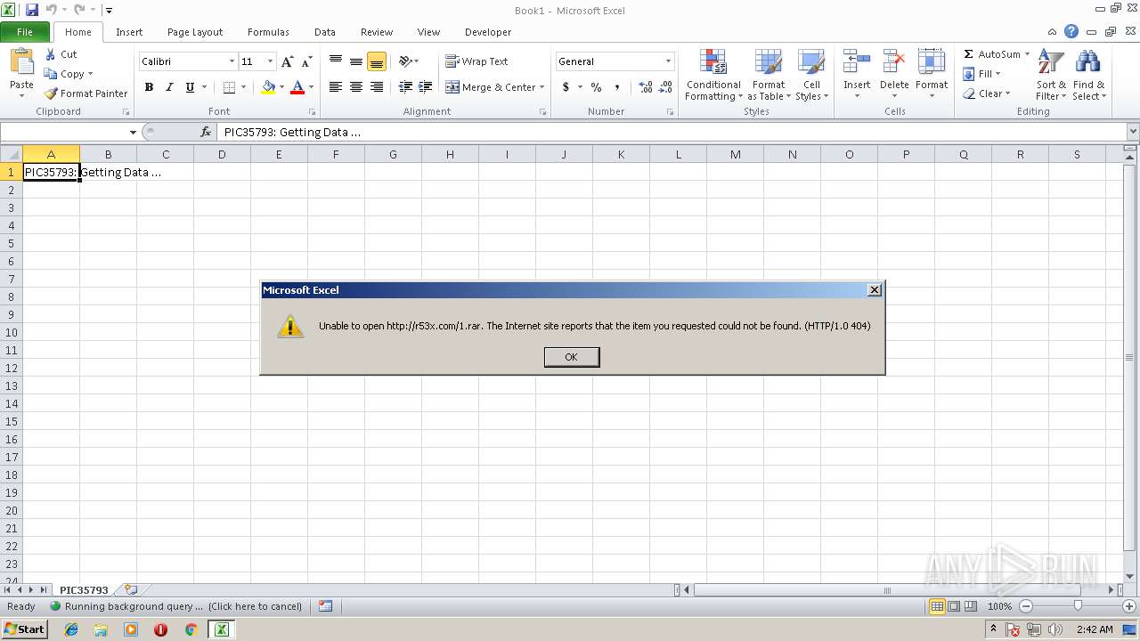This screenshot has height=641, width=1140.
Task: Open the Format cells menu
Action: tap(932, 76)
